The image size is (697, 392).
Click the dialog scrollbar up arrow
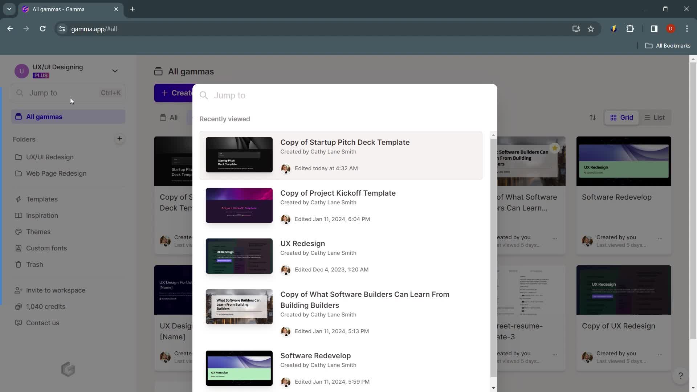pos(493,135)
